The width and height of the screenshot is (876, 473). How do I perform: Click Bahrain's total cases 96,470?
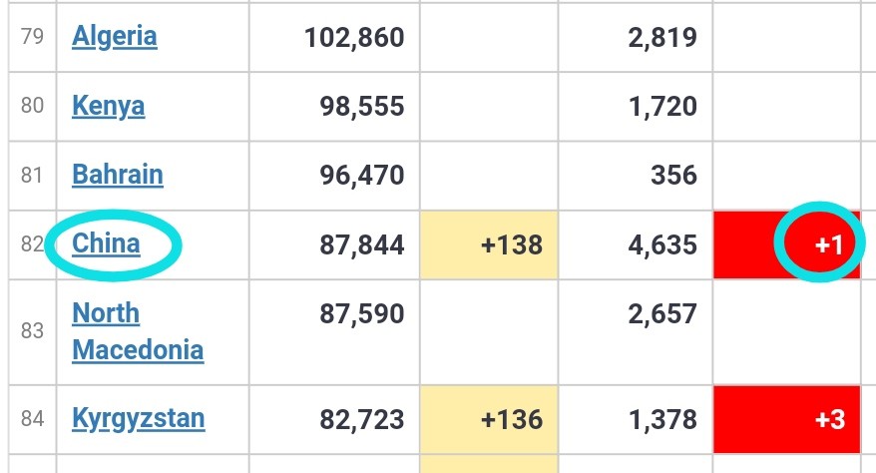click(362, 175)
